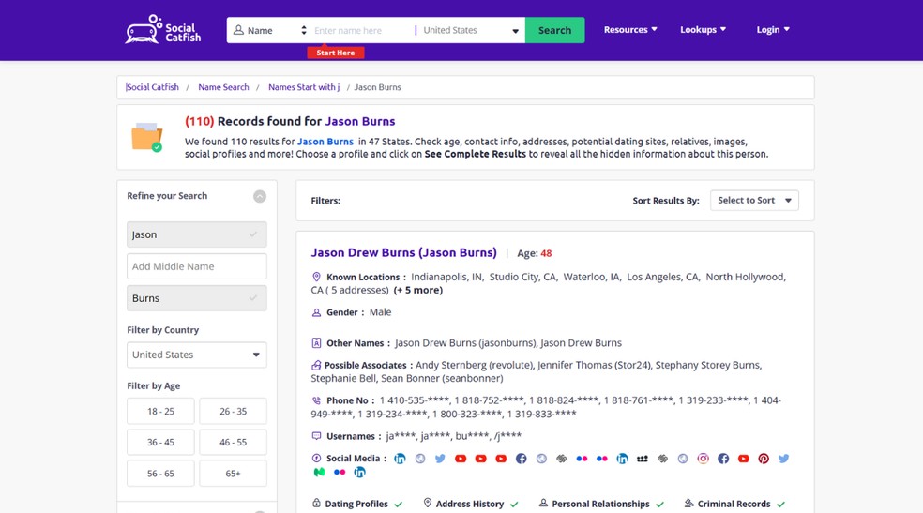Toggle the 18 - 25 age filter
The width and height of the screenshot is (923, 513).
[160, 411]
